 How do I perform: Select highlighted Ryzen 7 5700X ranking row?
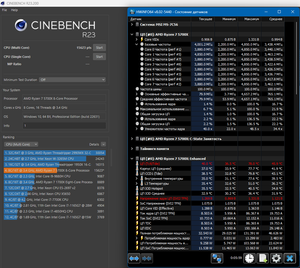(x=55, y=170)
